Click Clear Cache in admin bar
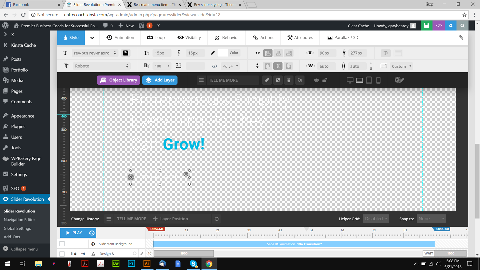This screenshot has width=480, height=270. 358,26
